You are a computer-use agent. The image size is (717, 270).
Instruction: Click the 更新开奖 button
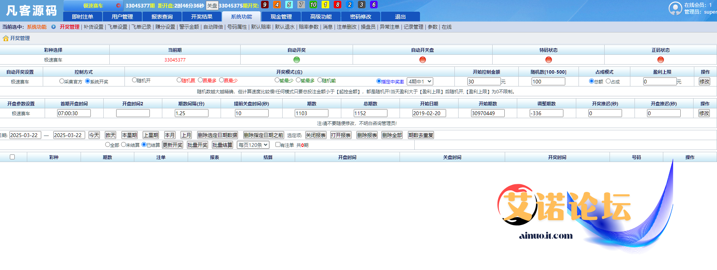click(173, 145)
